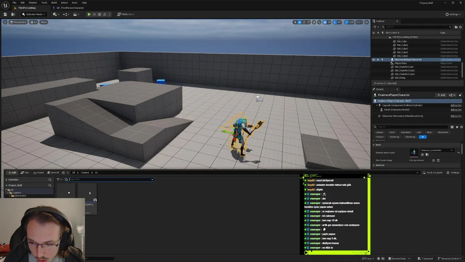Click Edit KhaimeraPlayer link in Outliner
This screenshot has height=262, width=465.
450,60
